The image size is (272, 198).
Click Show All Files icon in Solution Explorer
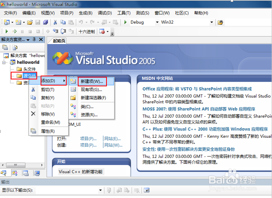(15, 47)
